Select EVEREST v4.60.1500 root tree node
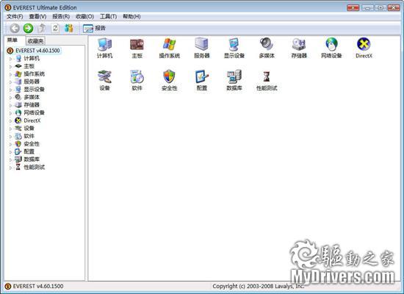The width and height of the screenshot is (404, 294). (x=37, y=51)
